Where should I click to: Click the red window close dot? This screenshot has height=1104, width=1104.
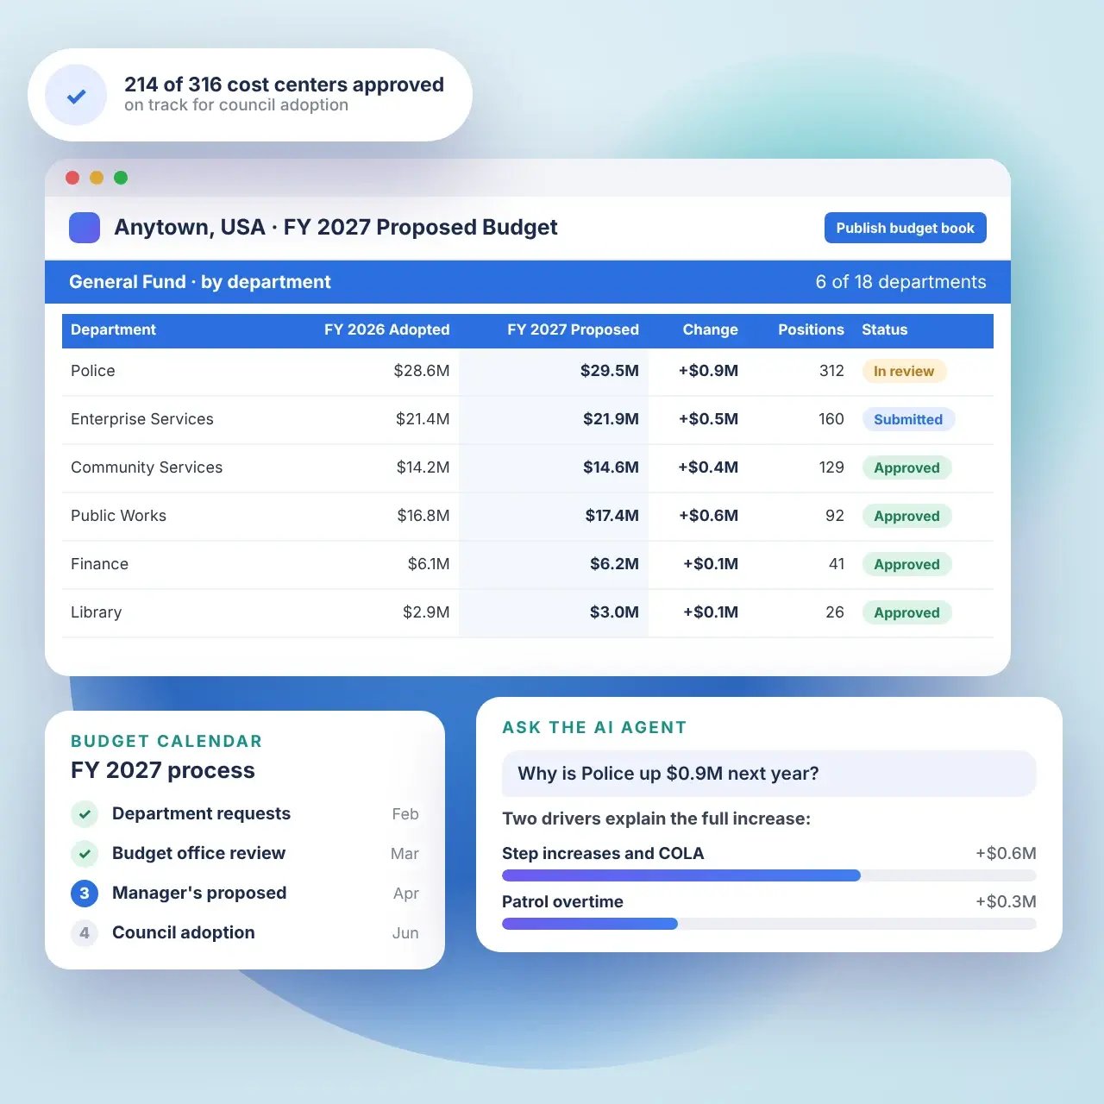(x=72, y=178)
